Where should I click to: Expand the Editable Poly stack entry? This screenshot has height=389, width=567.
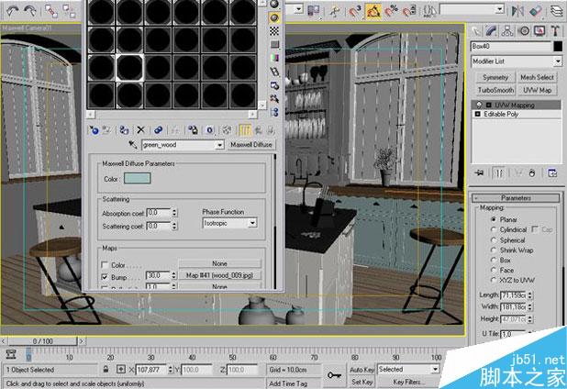(x=477, y=115)
